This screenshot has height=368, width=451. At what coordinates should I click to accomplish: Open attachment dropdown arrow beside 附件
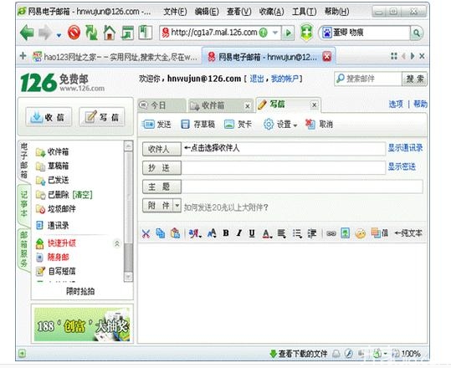click(177, 206)
